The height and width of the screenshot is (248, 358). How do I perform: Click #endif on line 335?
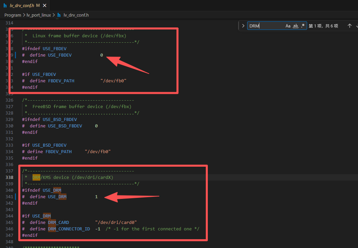(30, 158)
